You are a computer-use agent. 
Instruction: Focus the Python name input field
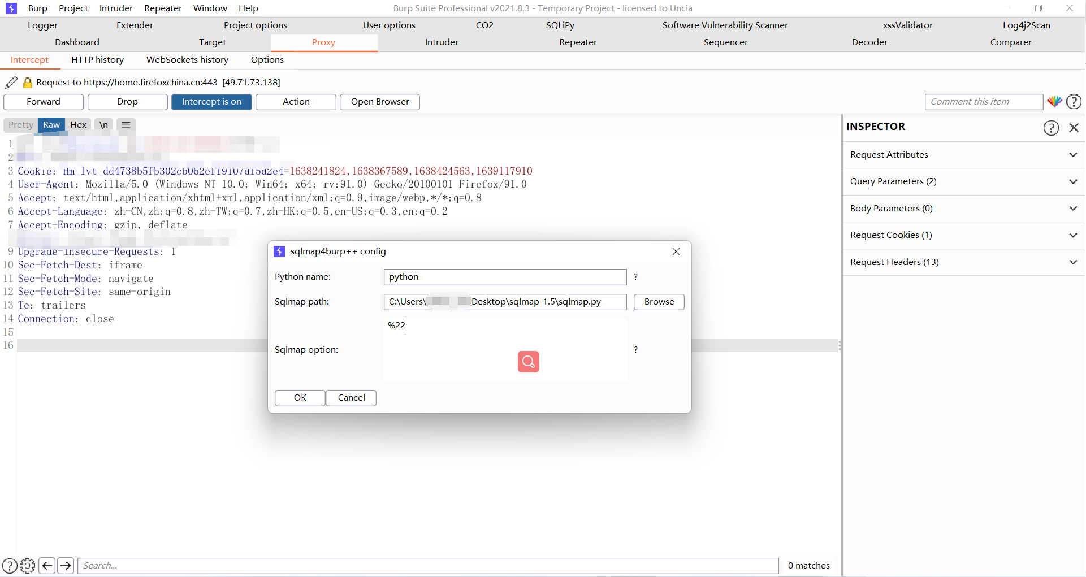(x=505, y=277)
